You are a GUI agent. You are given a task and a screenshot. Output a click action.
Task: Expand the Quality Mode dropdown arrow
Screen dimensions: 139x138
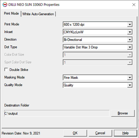point(130,85)
